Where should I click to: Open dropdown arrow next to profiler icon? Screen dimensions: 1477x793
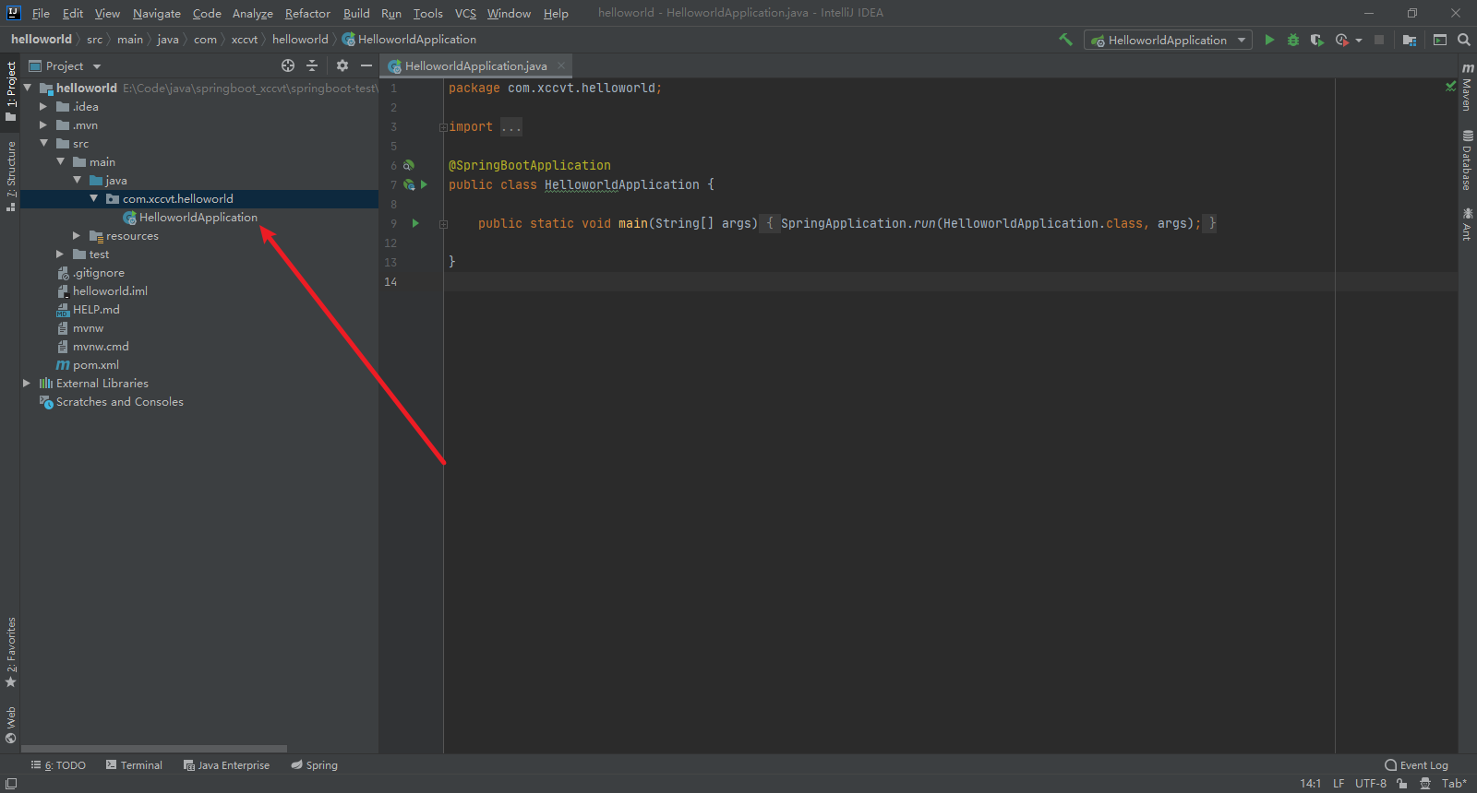pyautogui.click(x=1359, y=40)
